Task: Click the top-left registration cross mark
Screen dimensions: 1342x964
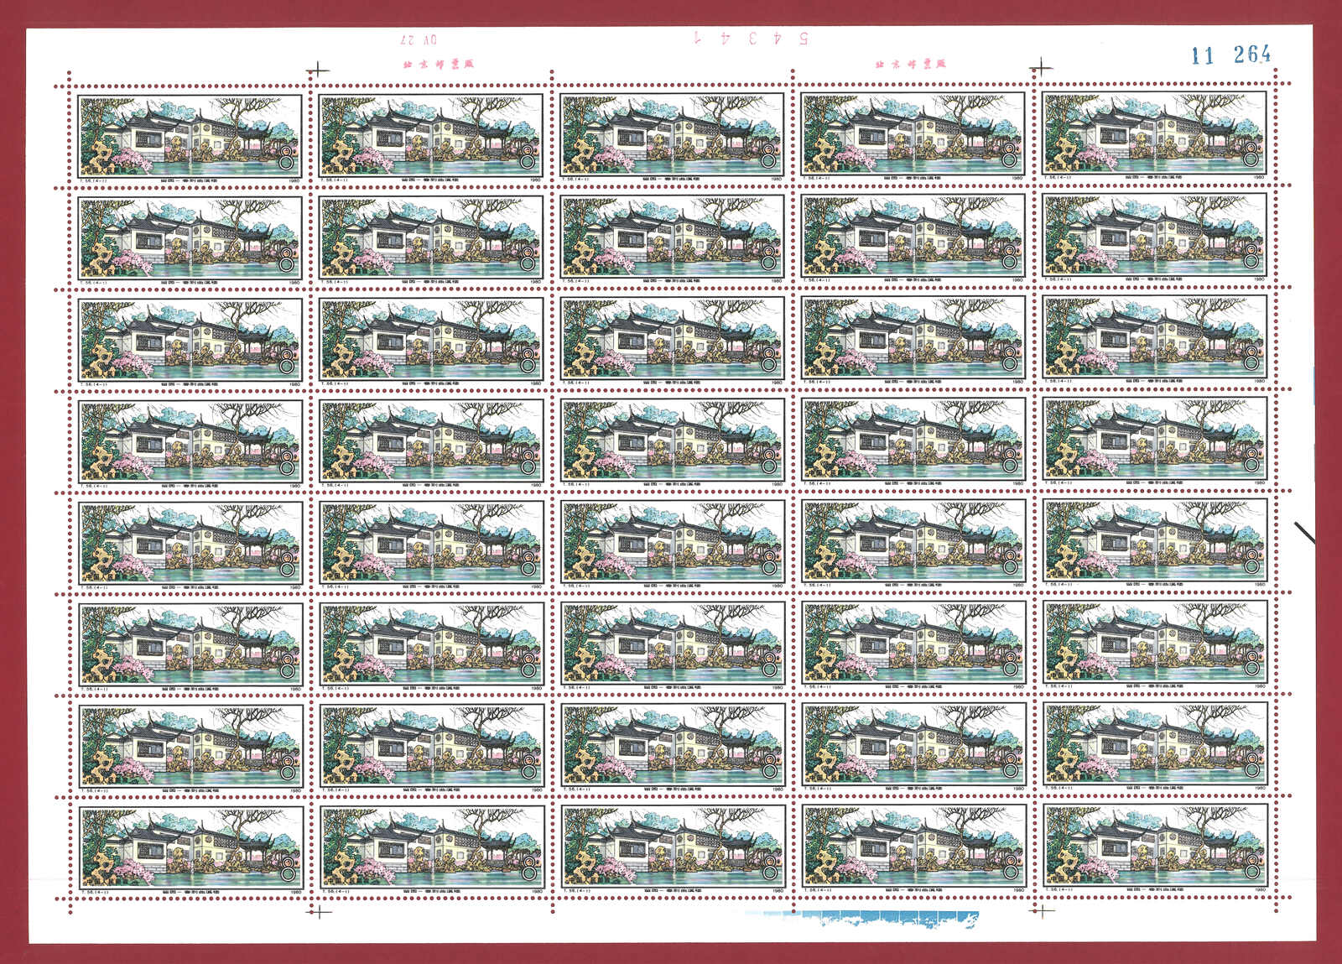Action: click(319, 70)
